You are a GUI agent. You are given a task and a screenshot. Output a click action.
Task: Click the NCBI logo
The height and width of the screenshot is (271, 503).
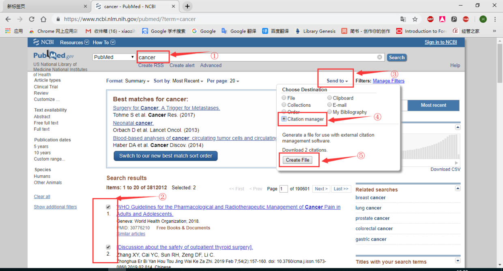click(44, 42)
